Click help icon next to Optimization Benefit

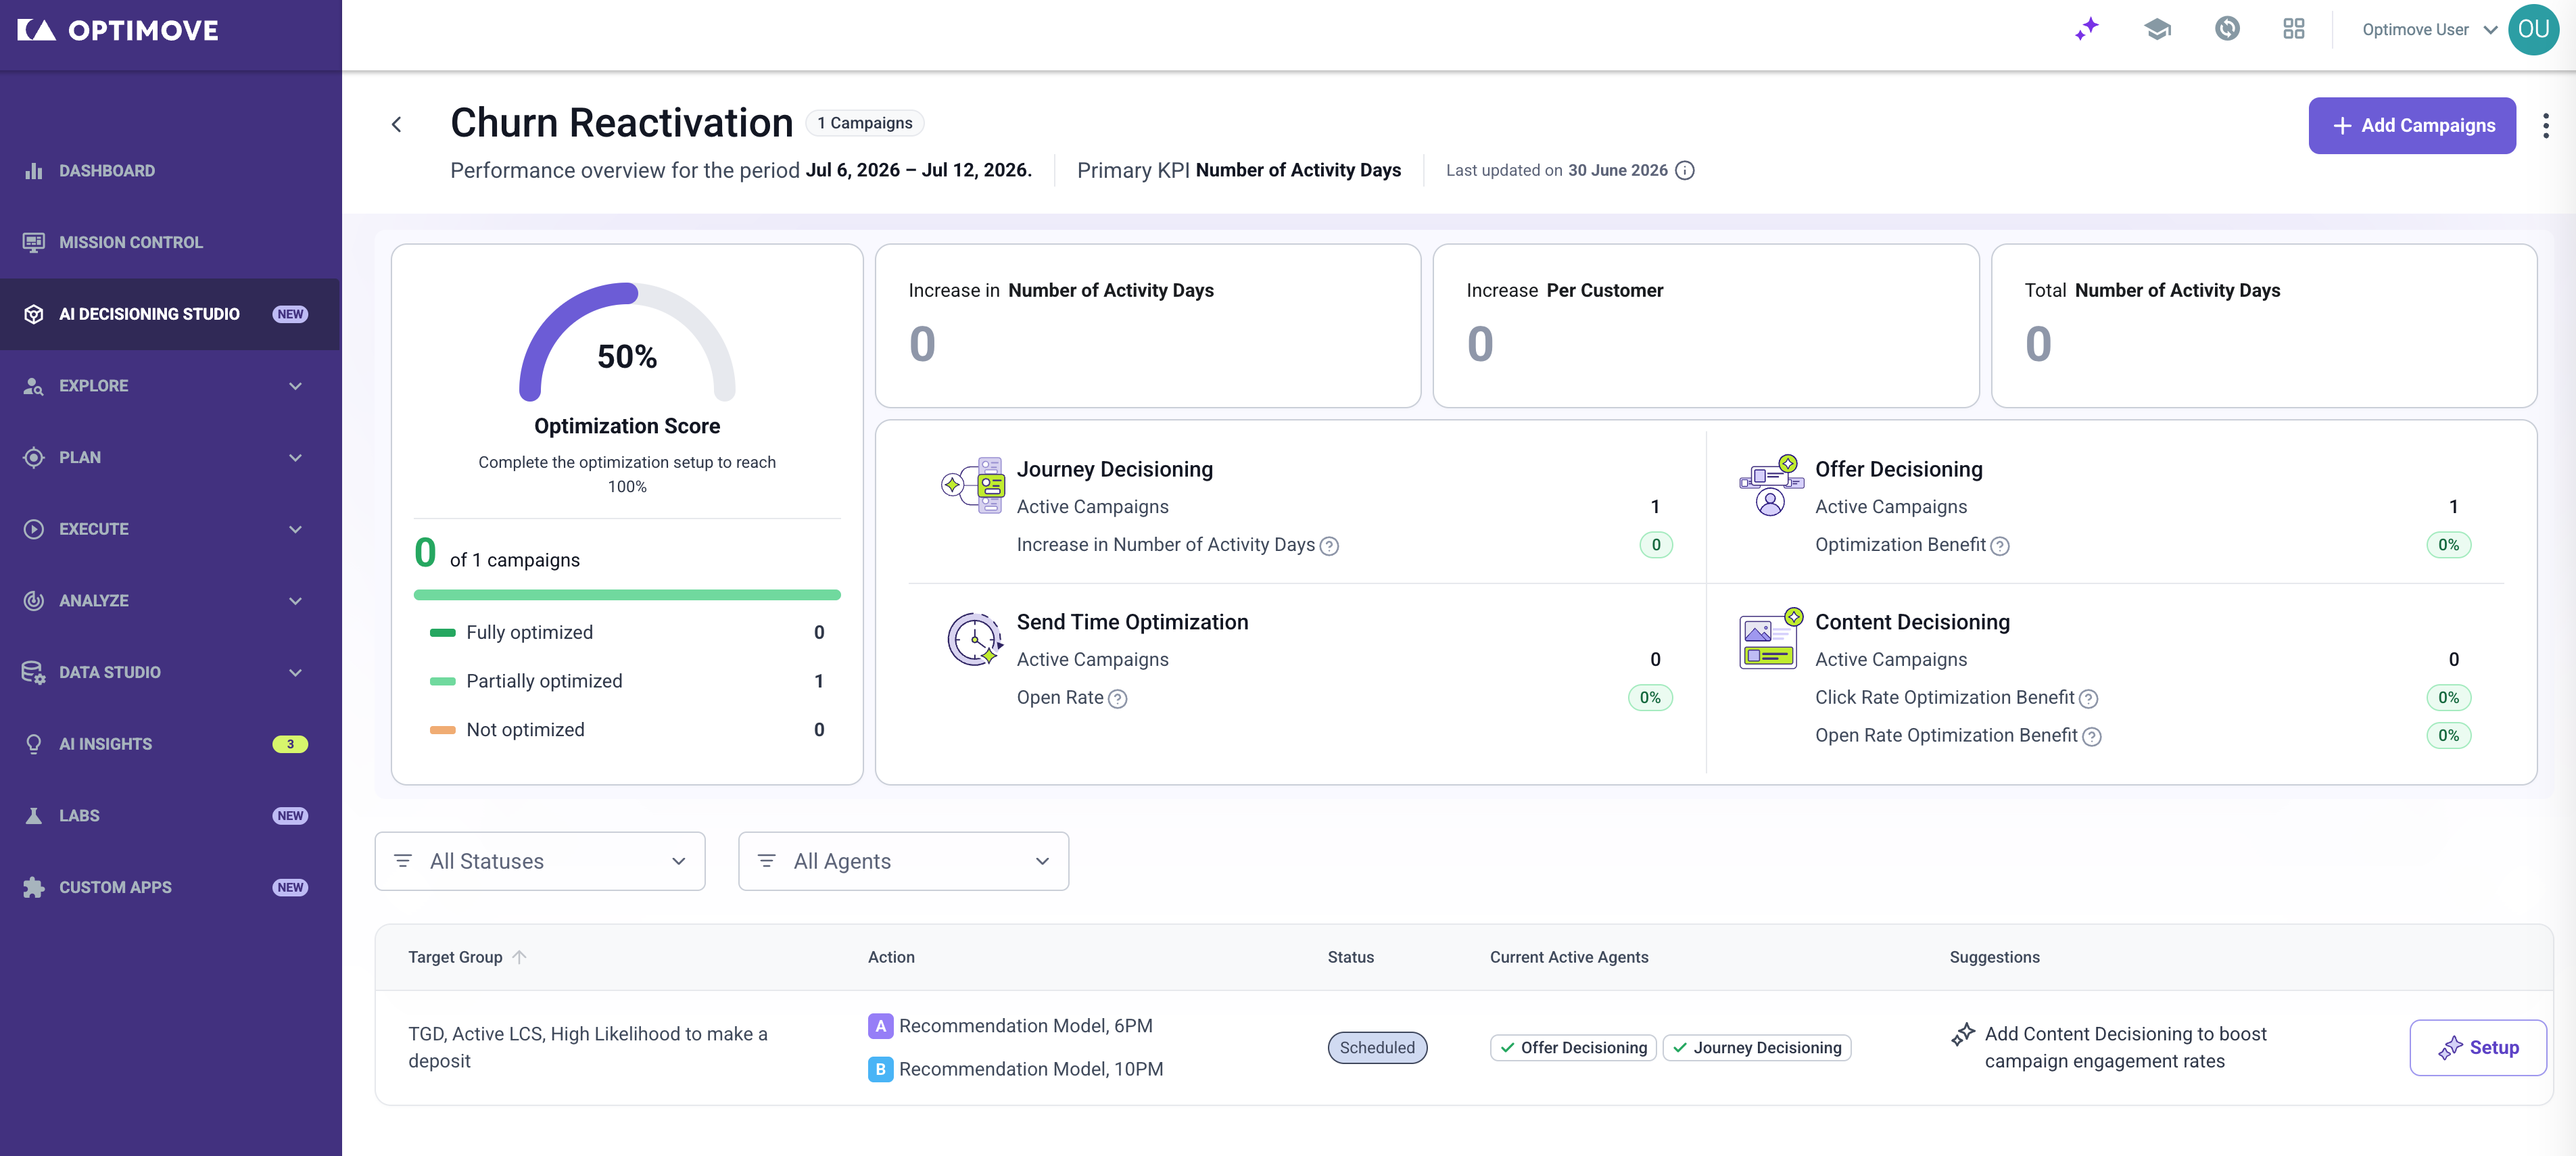point(2000,546)
